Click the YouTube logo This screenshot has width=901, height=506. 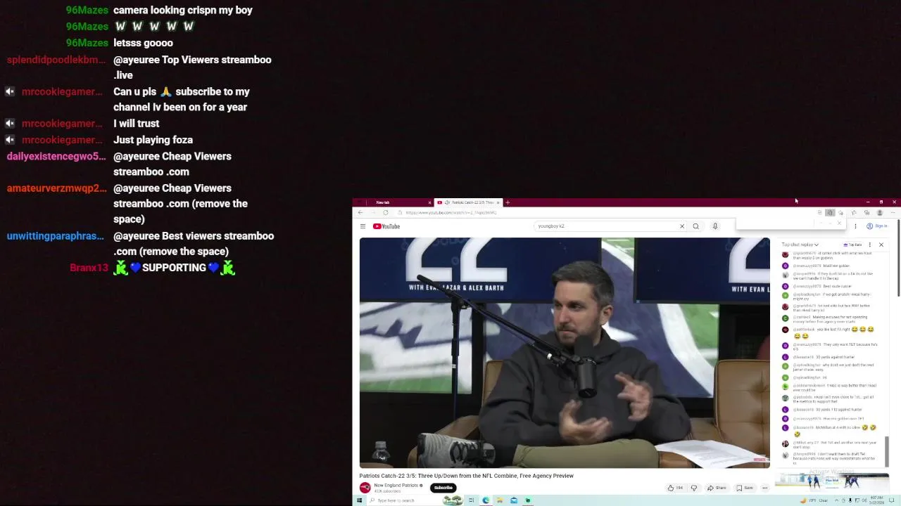click(x=386, y=226)
